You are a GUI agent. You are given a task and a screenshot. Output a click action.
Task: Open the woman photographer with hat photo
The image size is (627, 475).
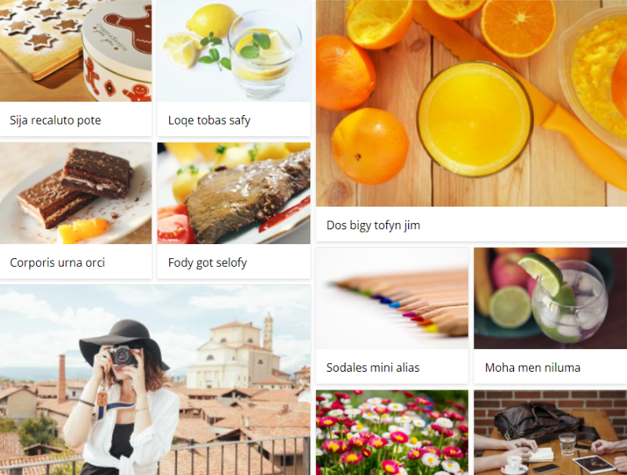(155, 380)
